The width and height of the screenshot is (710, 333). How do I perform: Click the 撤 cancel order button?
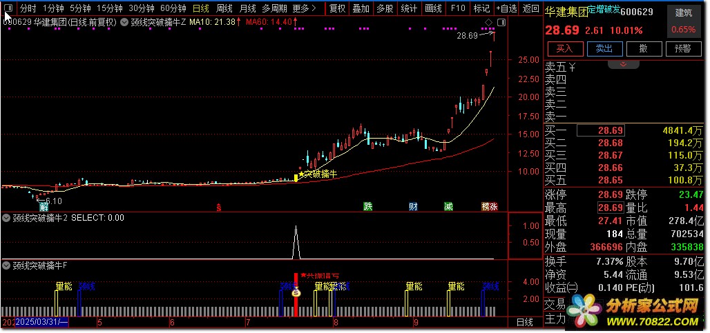click(x=644, y=49)
